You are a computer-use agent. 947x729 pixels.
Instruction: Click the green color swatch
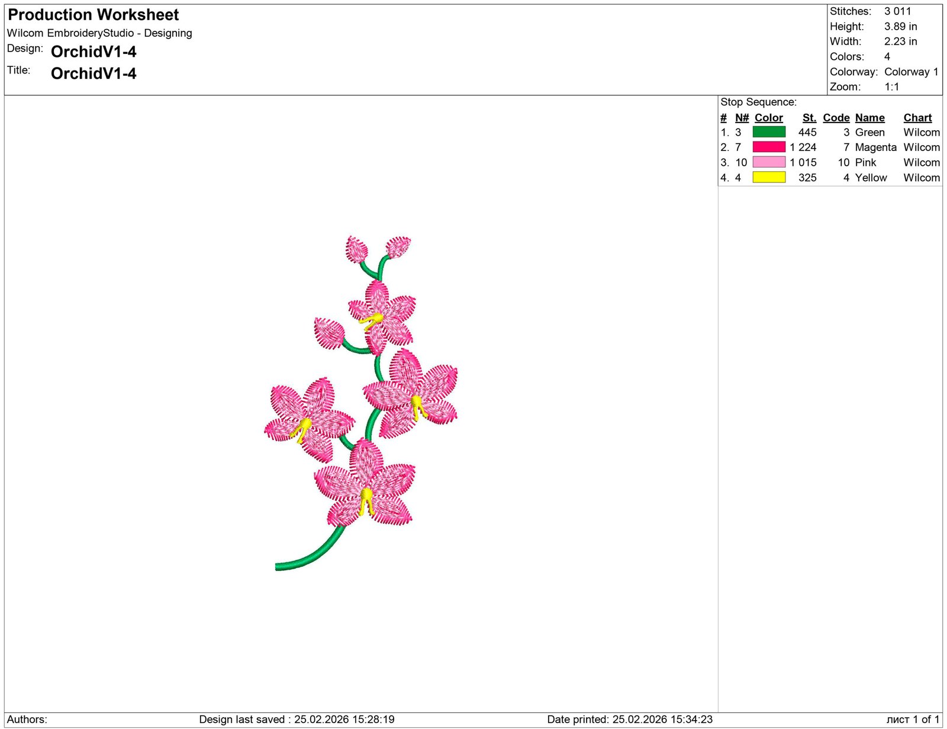[768, 132]
